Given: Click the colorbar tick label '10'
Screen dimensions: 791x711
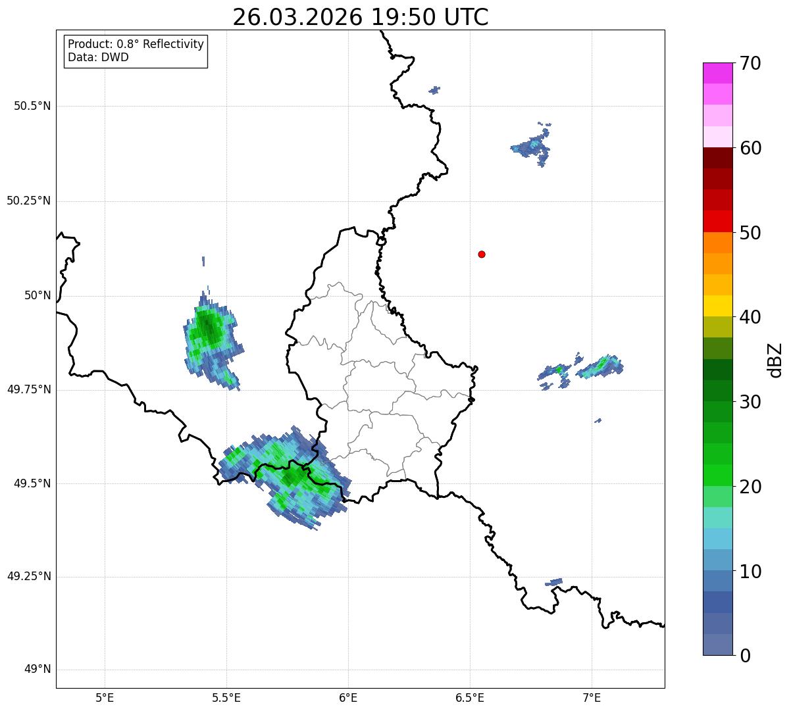Looking at the screenshot, I should click(751, 572).
